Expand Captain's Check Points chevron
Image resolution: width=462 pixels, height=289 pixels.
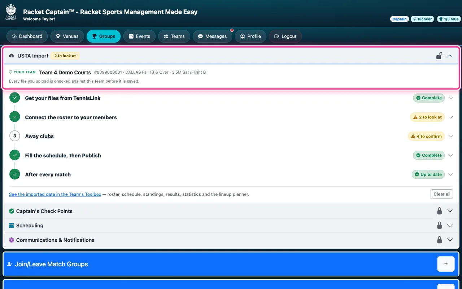point(450,211)
